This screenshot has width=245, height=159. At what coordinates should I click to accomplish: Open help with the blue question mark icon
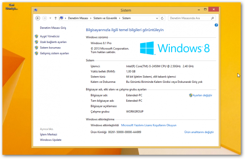pyautogui.click(x=216, y=25)
